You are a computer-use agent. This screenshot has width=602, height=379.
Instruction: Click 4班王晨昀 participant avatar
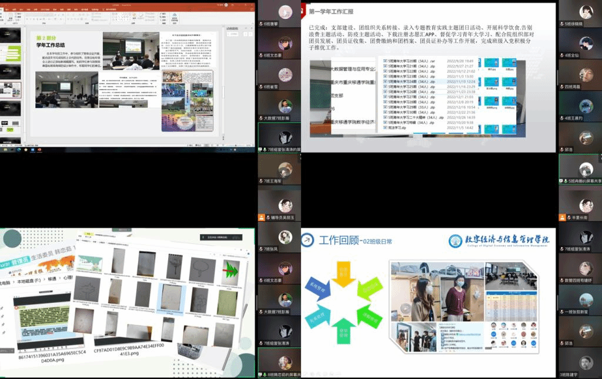pyautogui.click(x=586, y=106)
